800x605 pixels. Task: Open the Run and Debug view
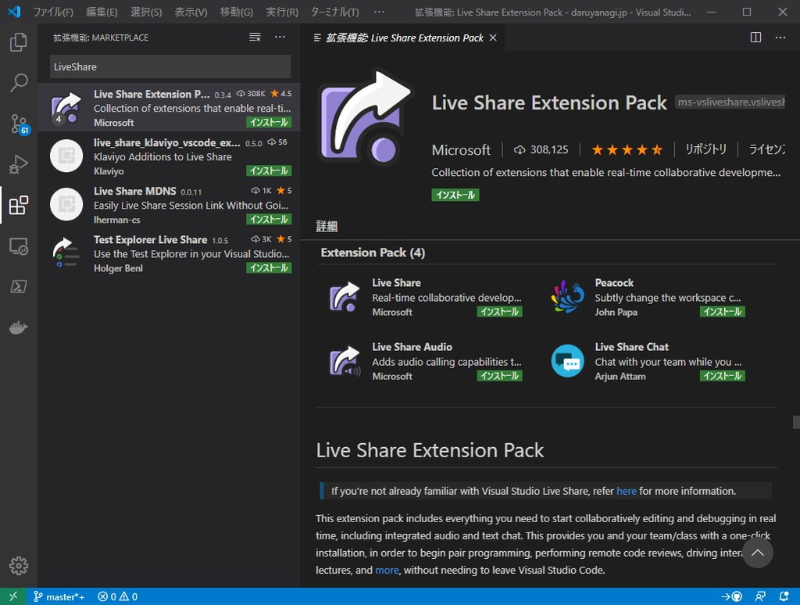pos(19,164)
